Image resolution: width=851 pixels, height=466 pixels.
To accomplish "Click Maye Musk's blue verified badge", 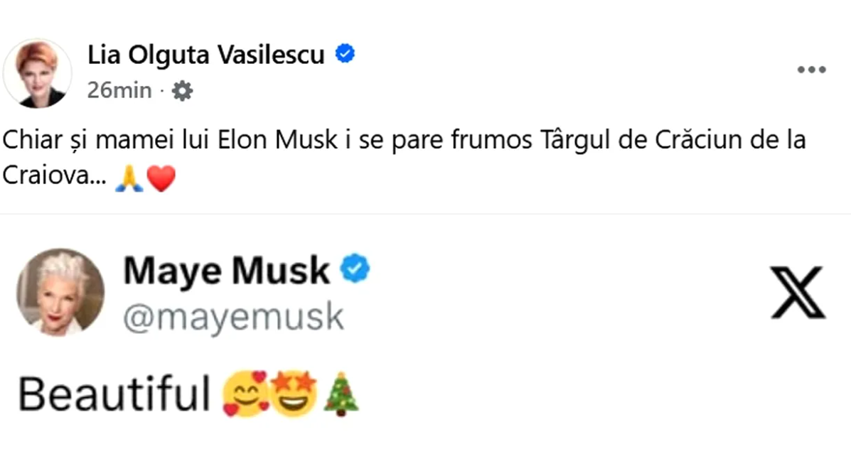I will (353, 269).
